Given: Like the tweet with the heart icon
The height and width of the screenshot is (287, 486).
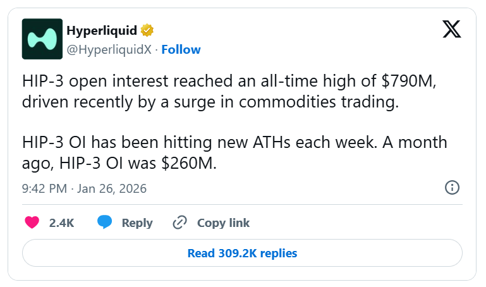Looking at the screenshot, I should pyautogui.click(x=32, y=223).
